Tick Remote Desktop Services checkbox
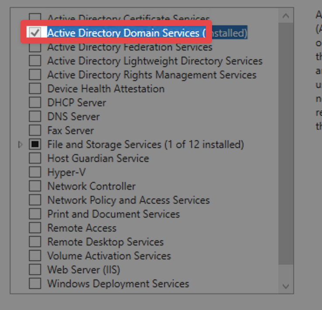 point(35,242)
